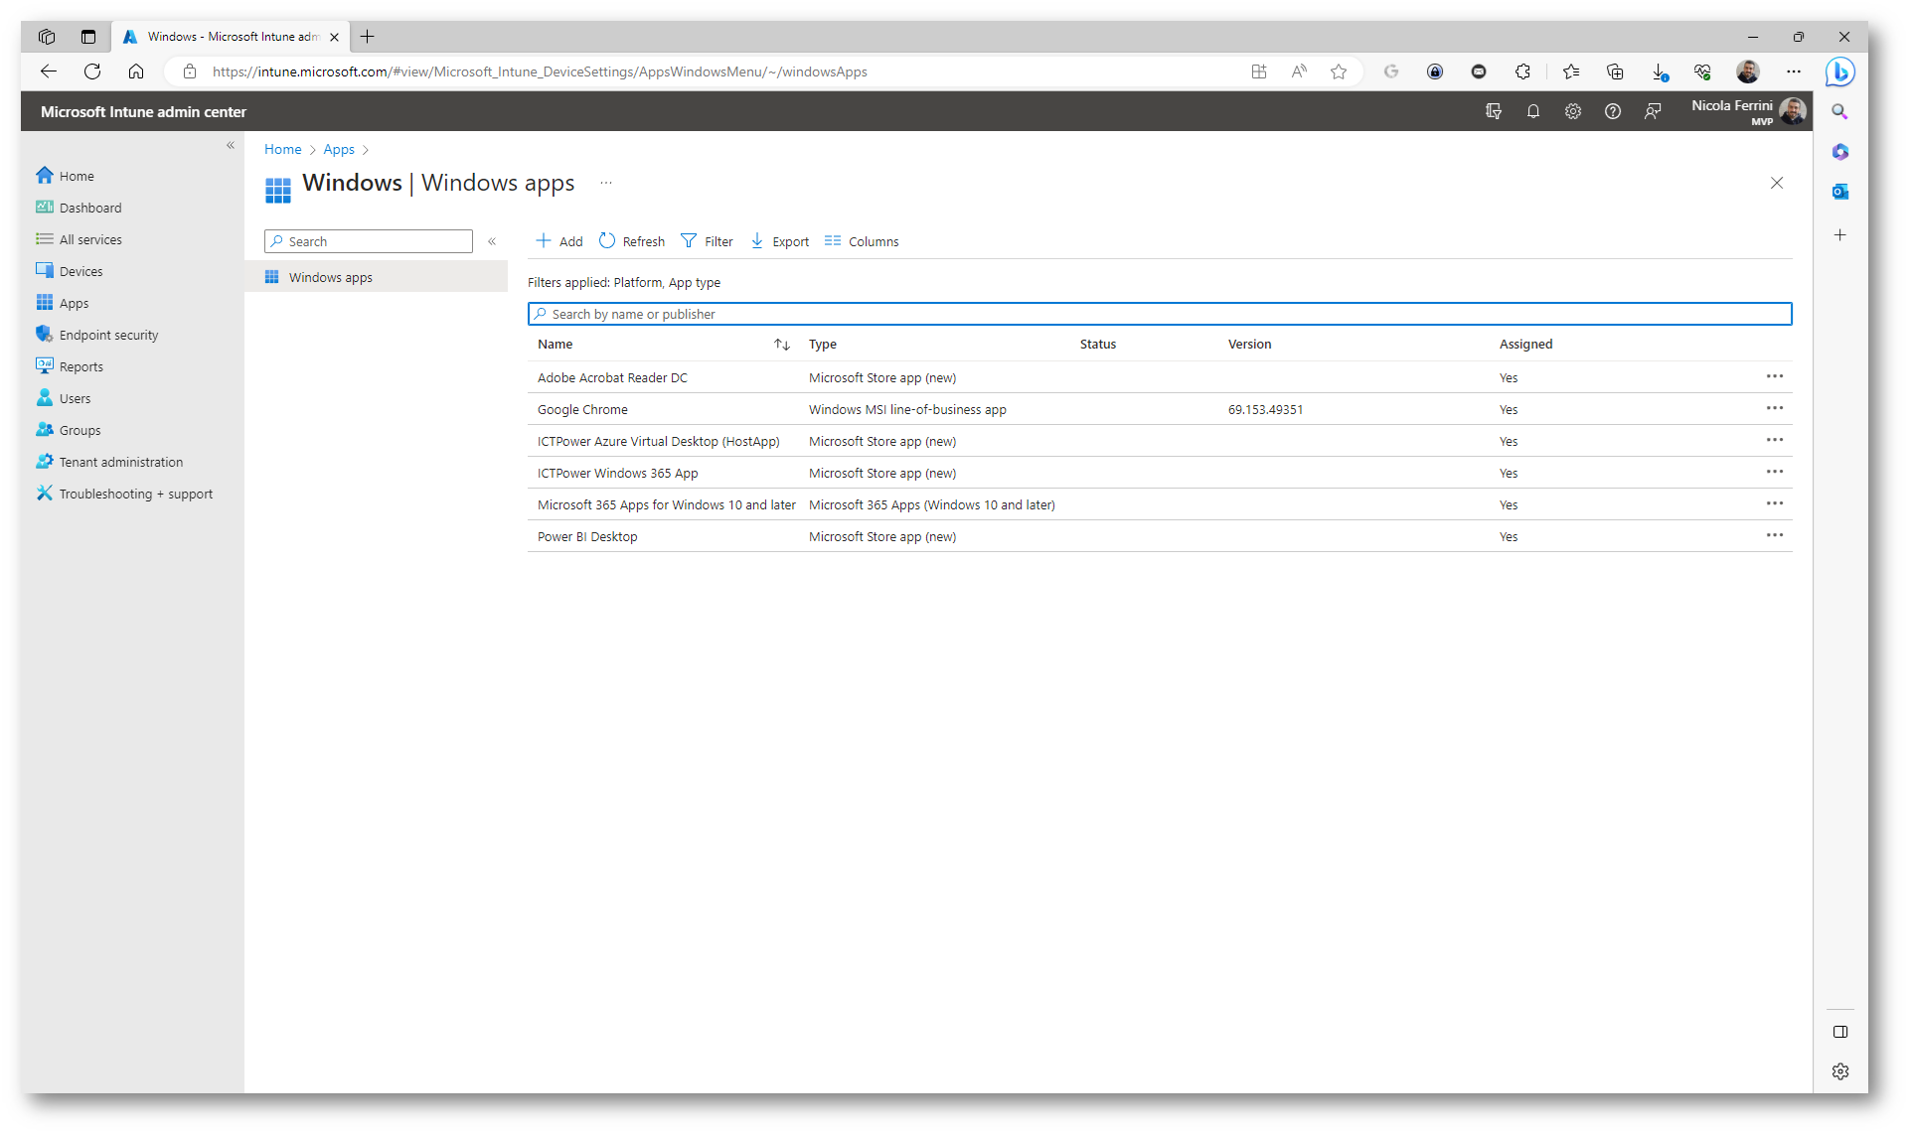Open more options for Microsoft 365 Apps row
This screenshot has height=1135, width=1910.
pyautogui.click(x=1775, y=503)
